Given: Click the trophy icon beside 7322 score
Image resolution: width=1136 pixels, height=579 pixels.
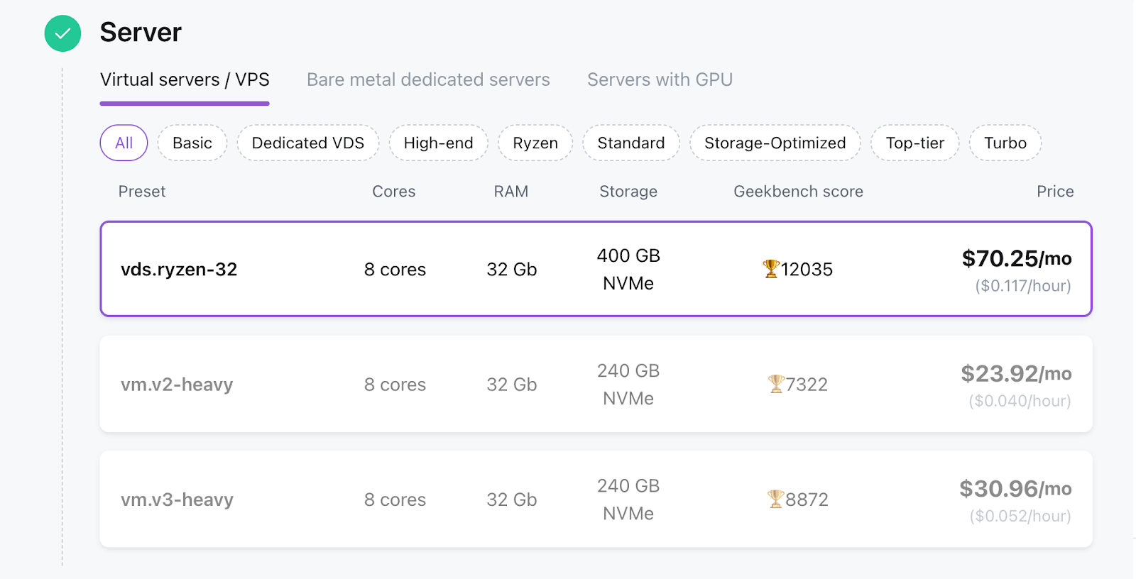Looking at the screenshot, I should (x=775, y=384).
